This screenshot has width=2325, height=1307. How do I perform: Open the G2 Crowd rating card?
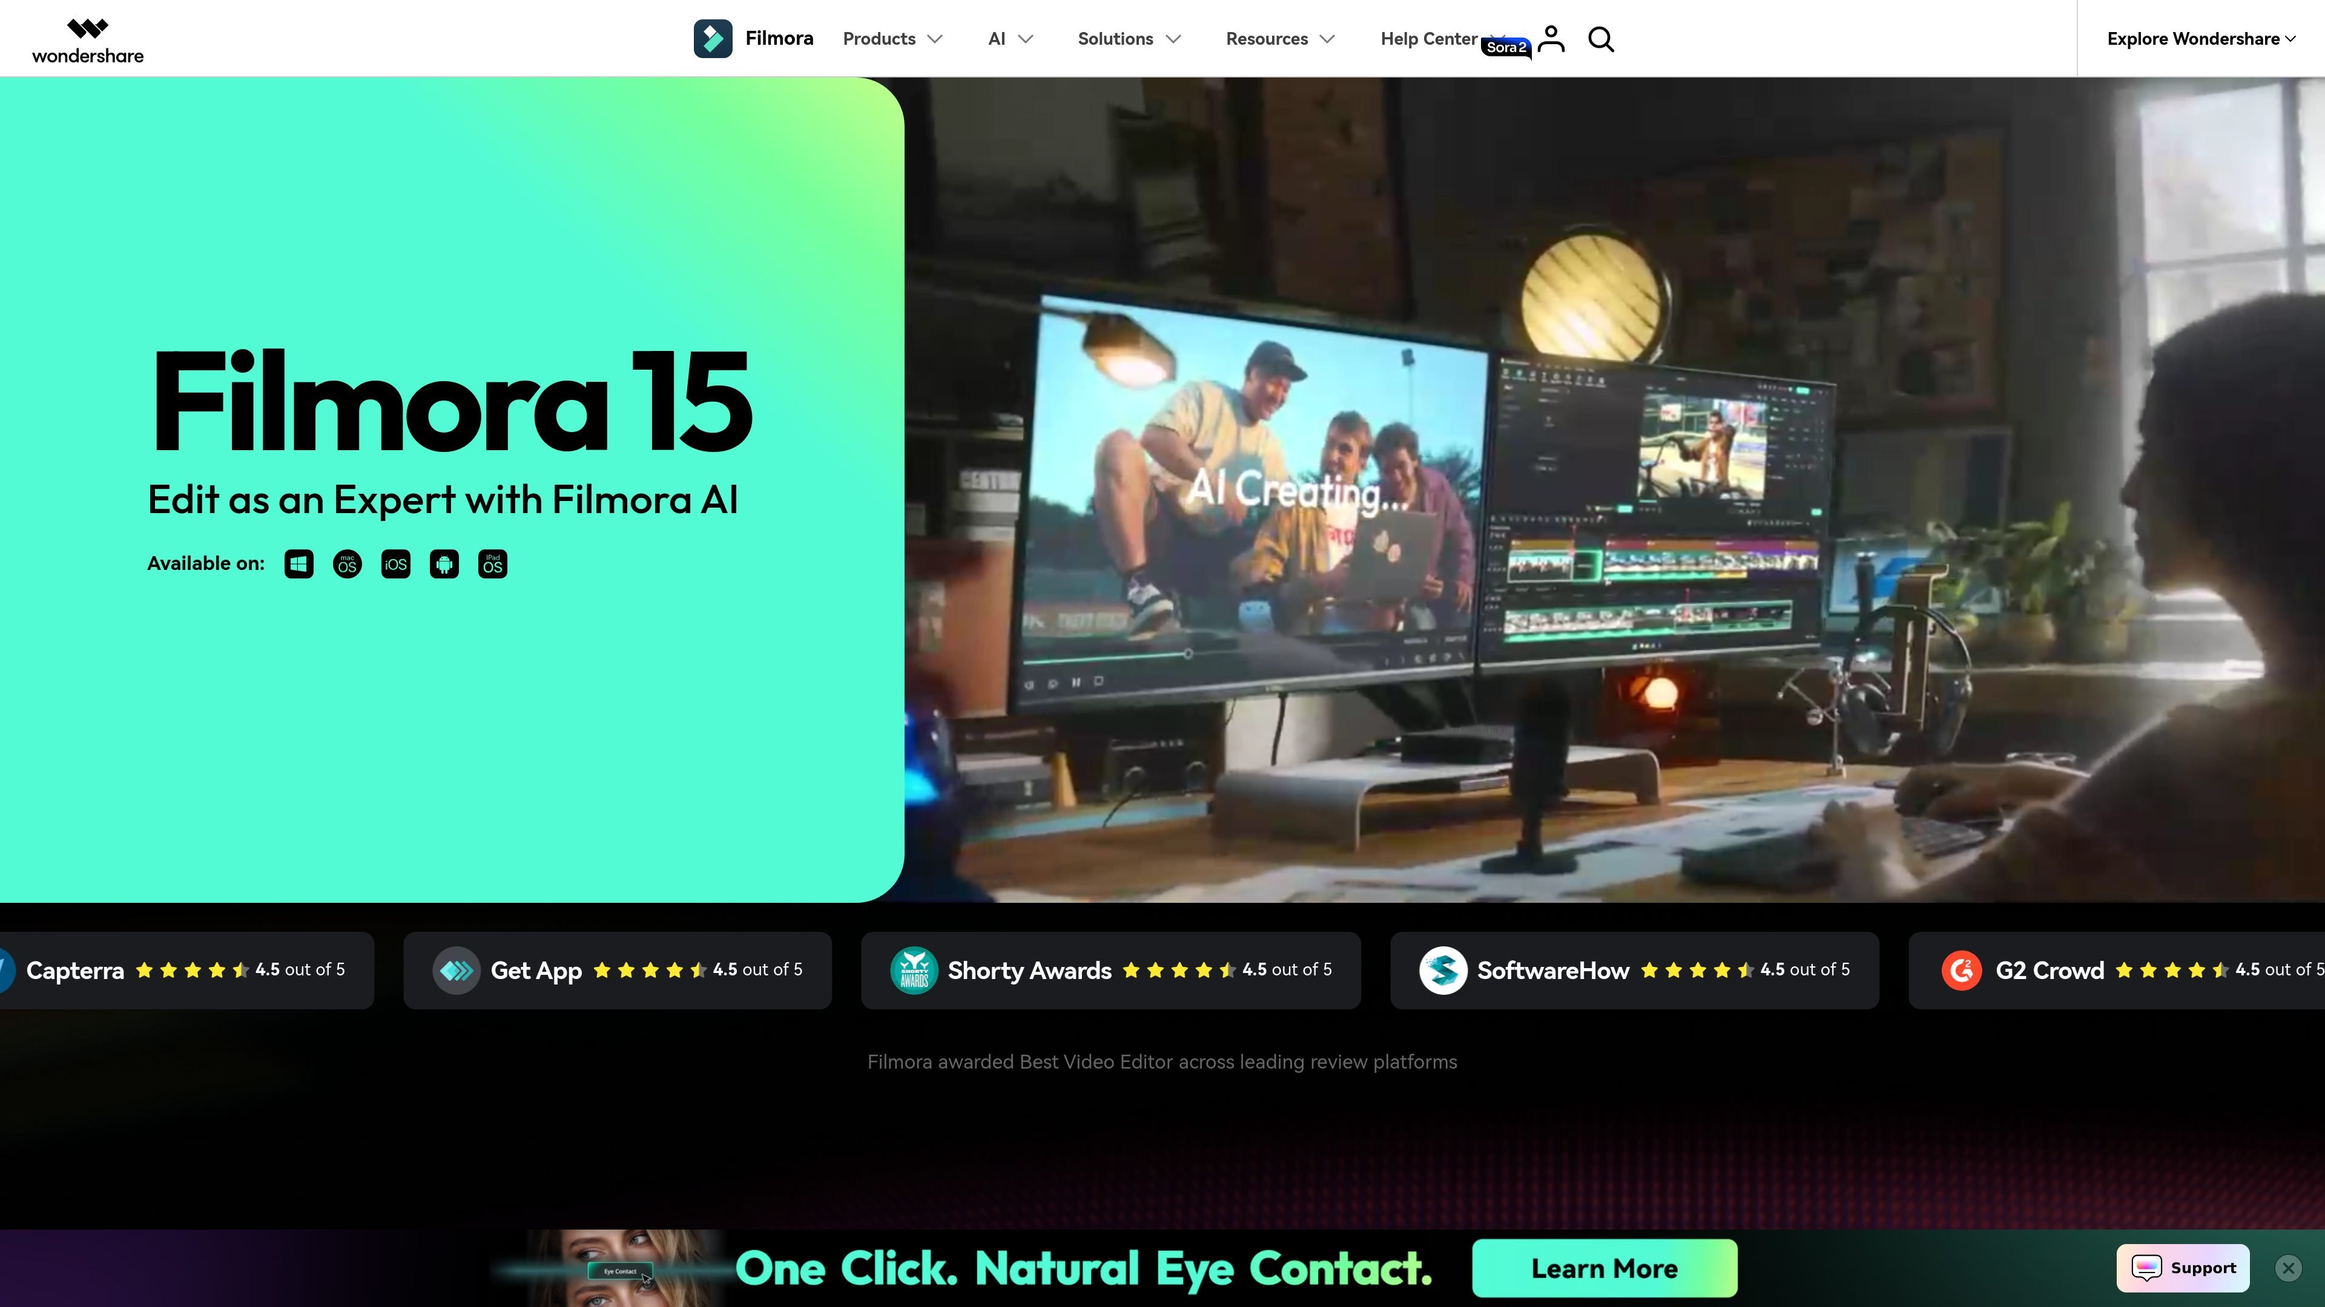point(2117,971)
